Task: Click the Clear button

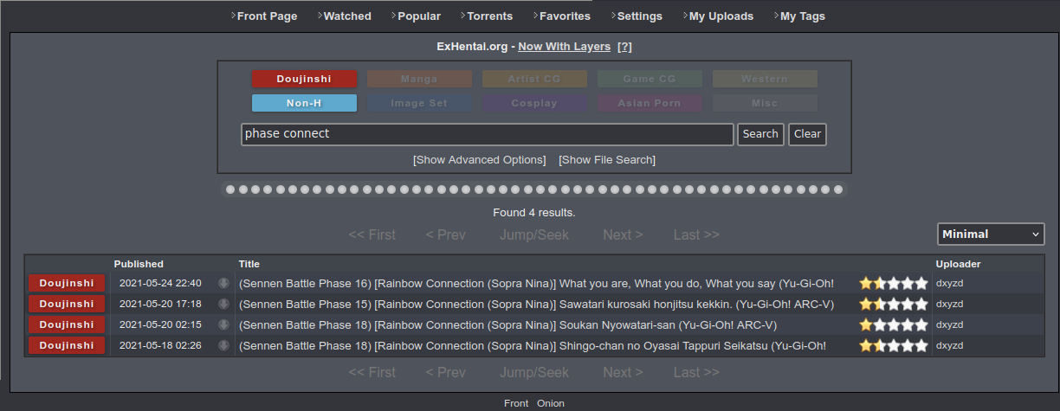Action: pos(807,134)
